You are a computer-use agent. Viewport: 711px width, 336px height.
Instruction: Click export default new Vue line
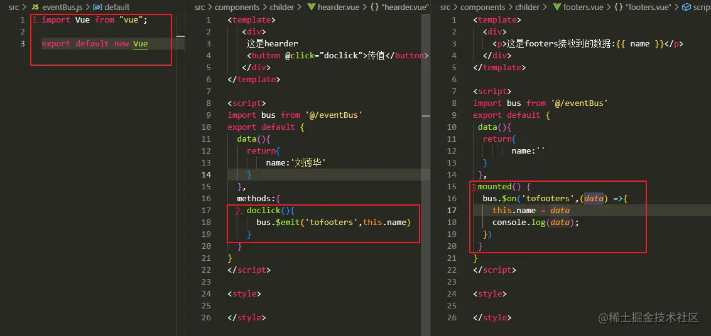pyautogui.click(x=95, y=43)
